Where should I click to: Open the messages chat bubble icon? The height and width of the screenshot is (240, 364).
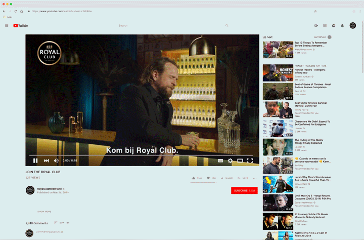334,26
